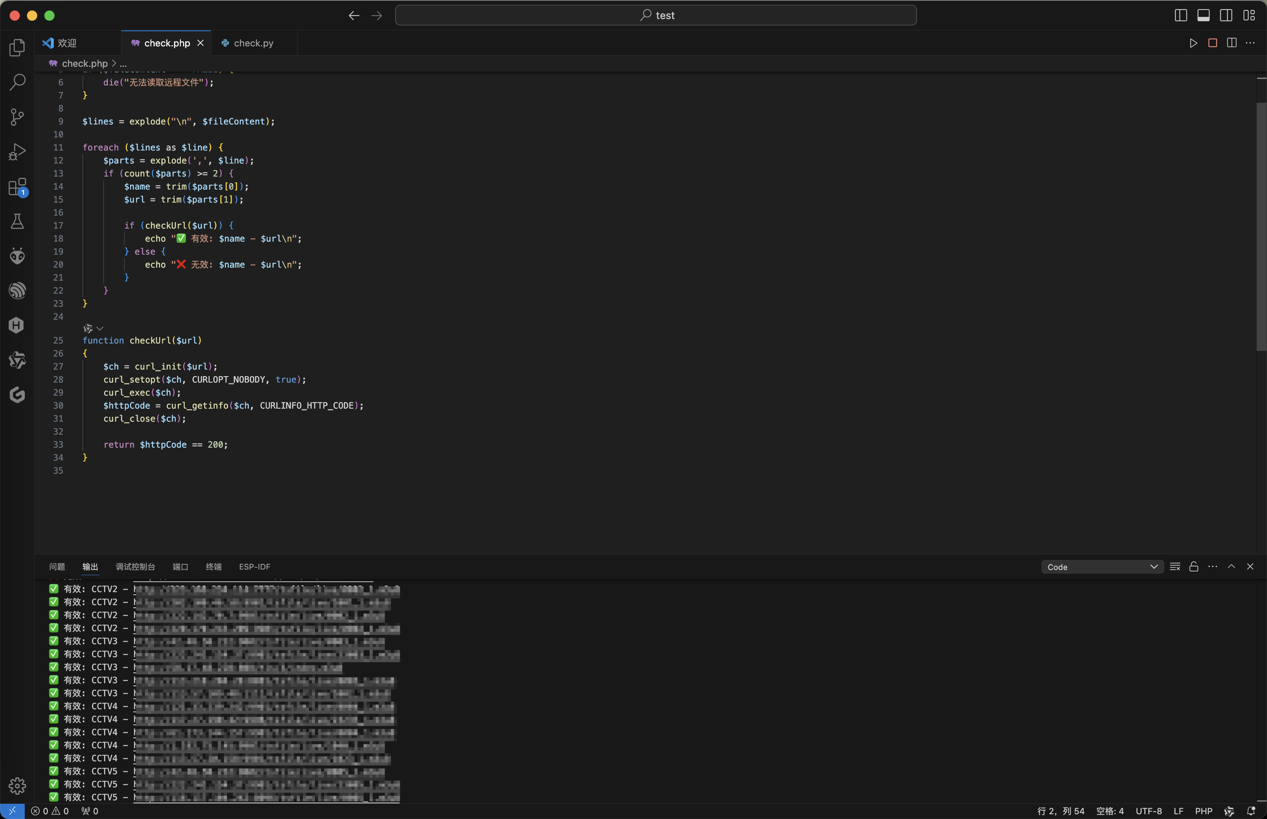Open remote window indicator in status bar
1267x819 pixels.
pos(12,811)
